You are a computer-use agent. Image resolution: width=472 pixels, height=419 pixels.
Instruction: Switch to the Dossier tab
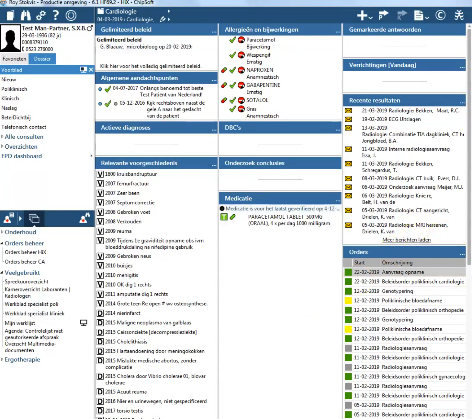point(42,59)
